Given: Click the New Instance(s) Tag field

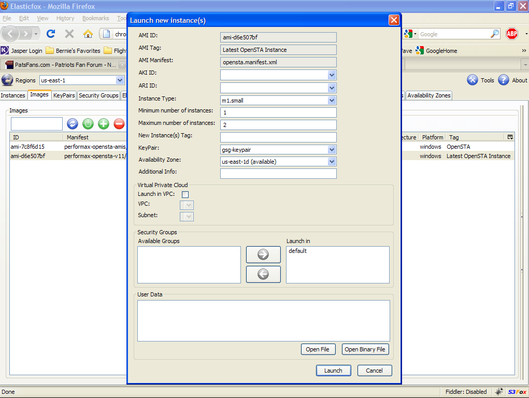Looking at the screenshot, I should point(278,137).
